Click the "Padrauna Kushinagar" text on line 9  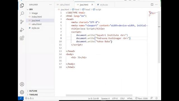pos(109,38)
